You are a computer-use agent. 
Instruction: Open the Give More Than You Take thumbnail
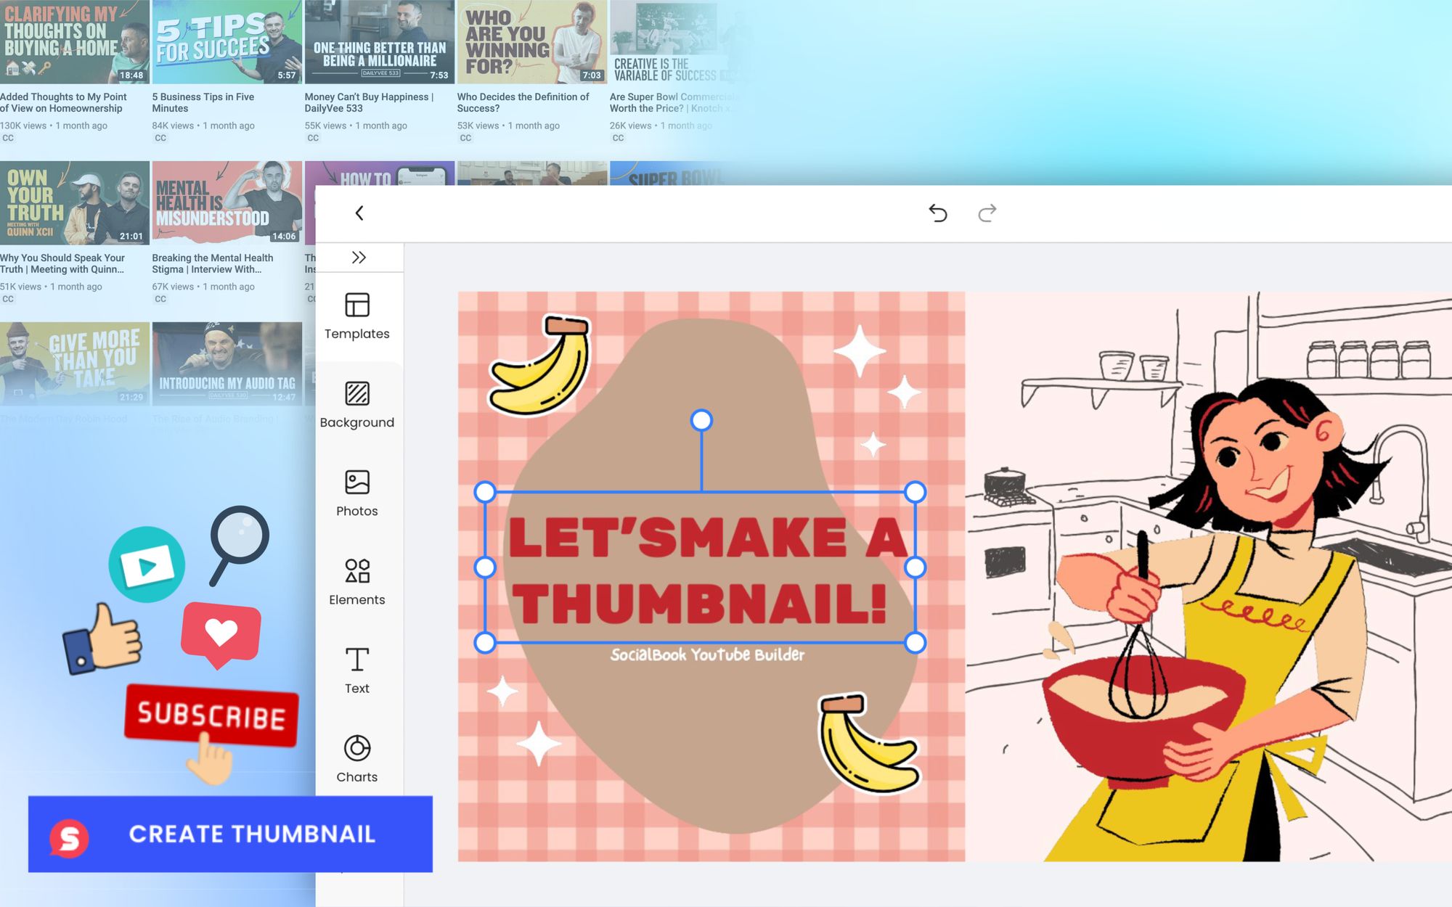click(x=75, y=364)
